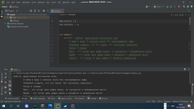Hide the Run tool window
The width and height of the screenshot is (194, 109).
click(189, 69)
